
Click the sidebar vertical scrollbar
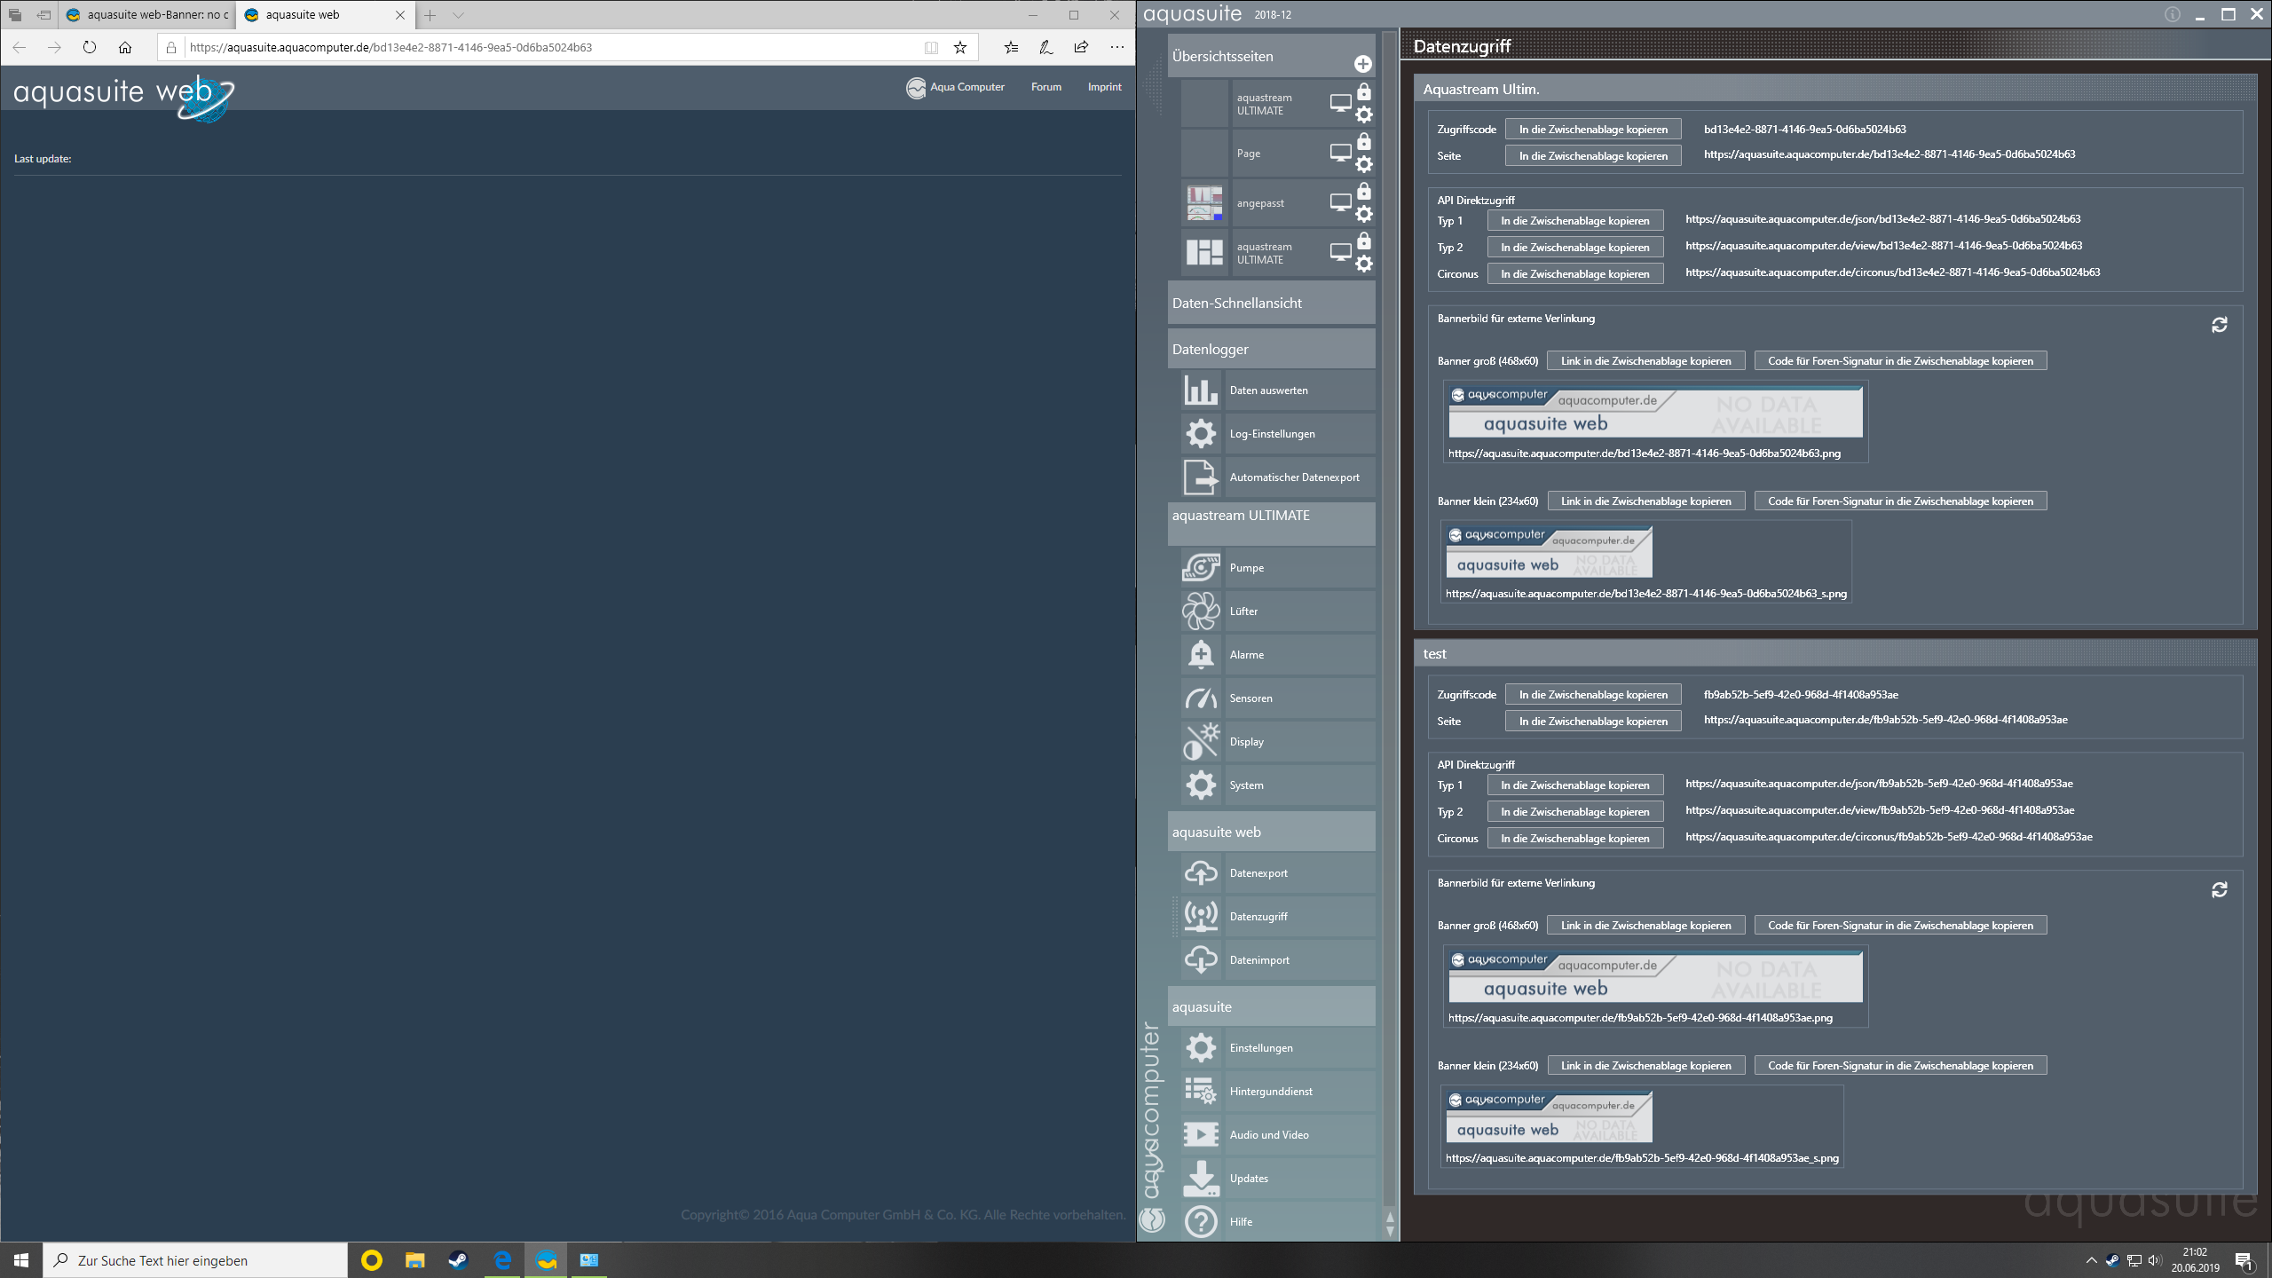tap(1389, 621)
